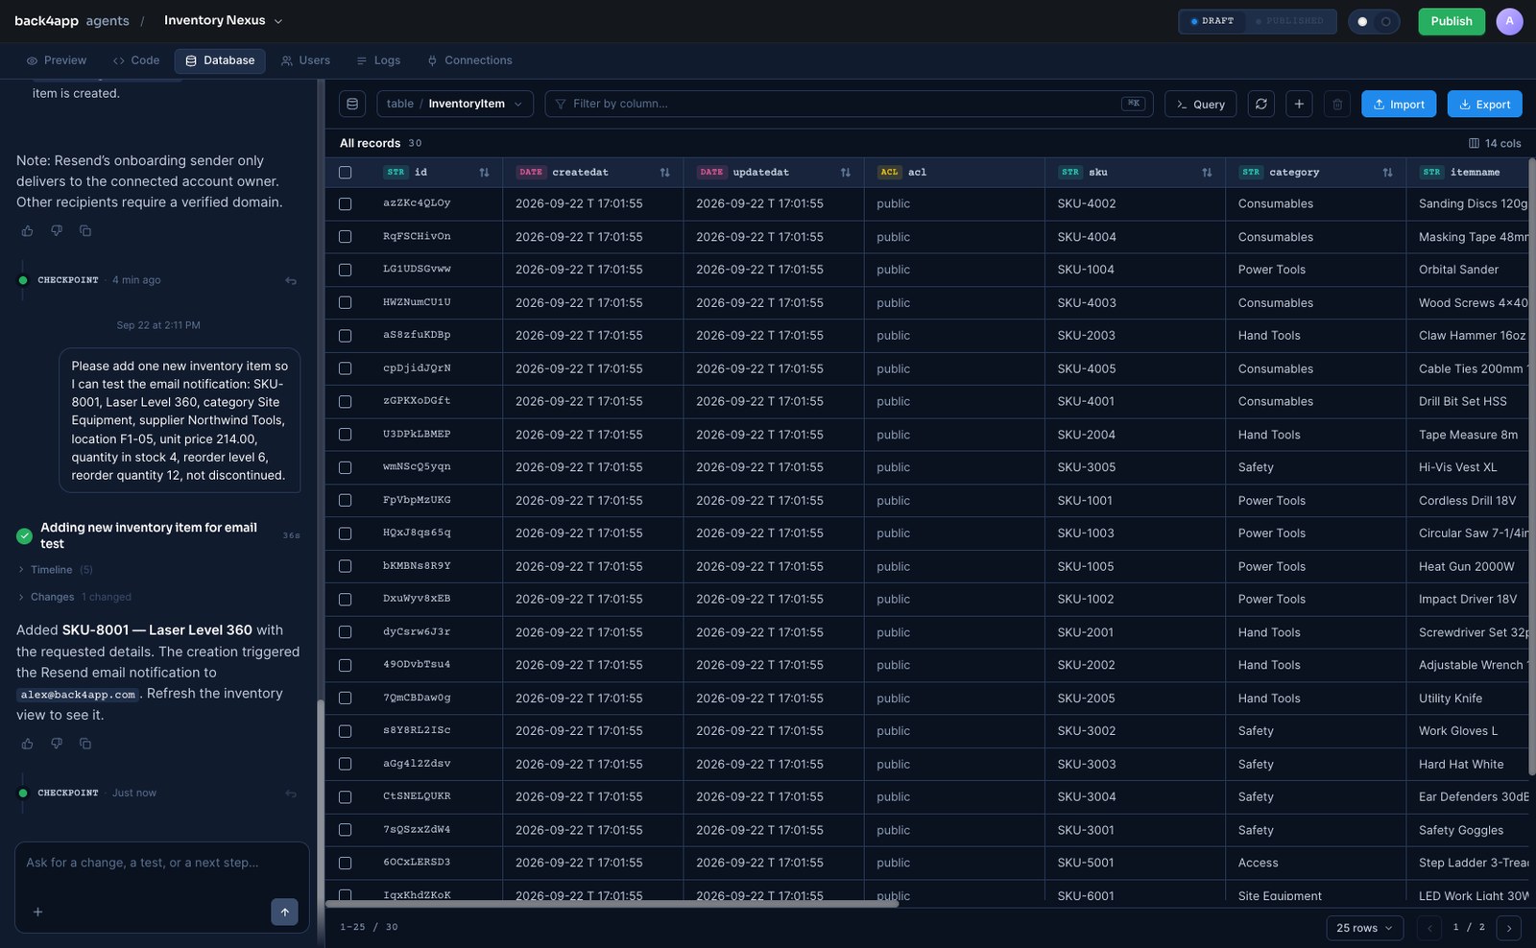Click the horizontal table scrollbar
This screenshot has width=1536, height=948.
(612, 904)
